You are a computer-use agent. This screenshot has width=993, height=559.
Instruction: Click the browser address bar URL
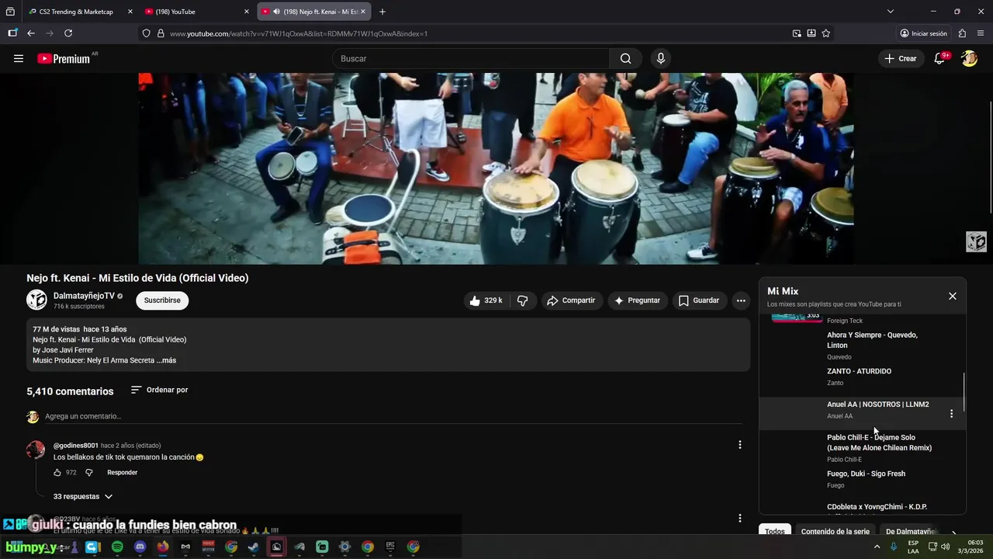tap(299, 33)
